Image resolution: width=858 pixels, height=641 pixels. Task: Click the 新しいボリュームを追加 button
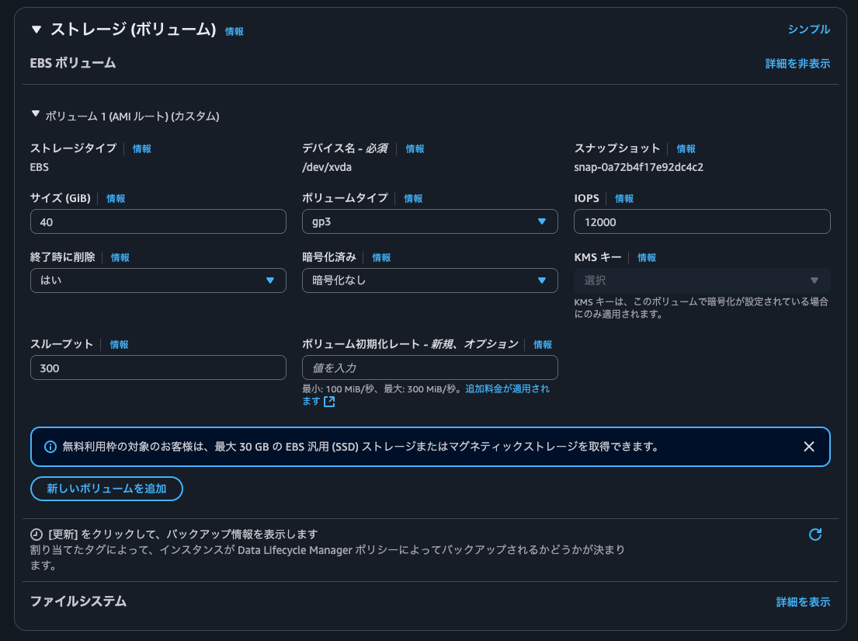[x=106, y=489]
